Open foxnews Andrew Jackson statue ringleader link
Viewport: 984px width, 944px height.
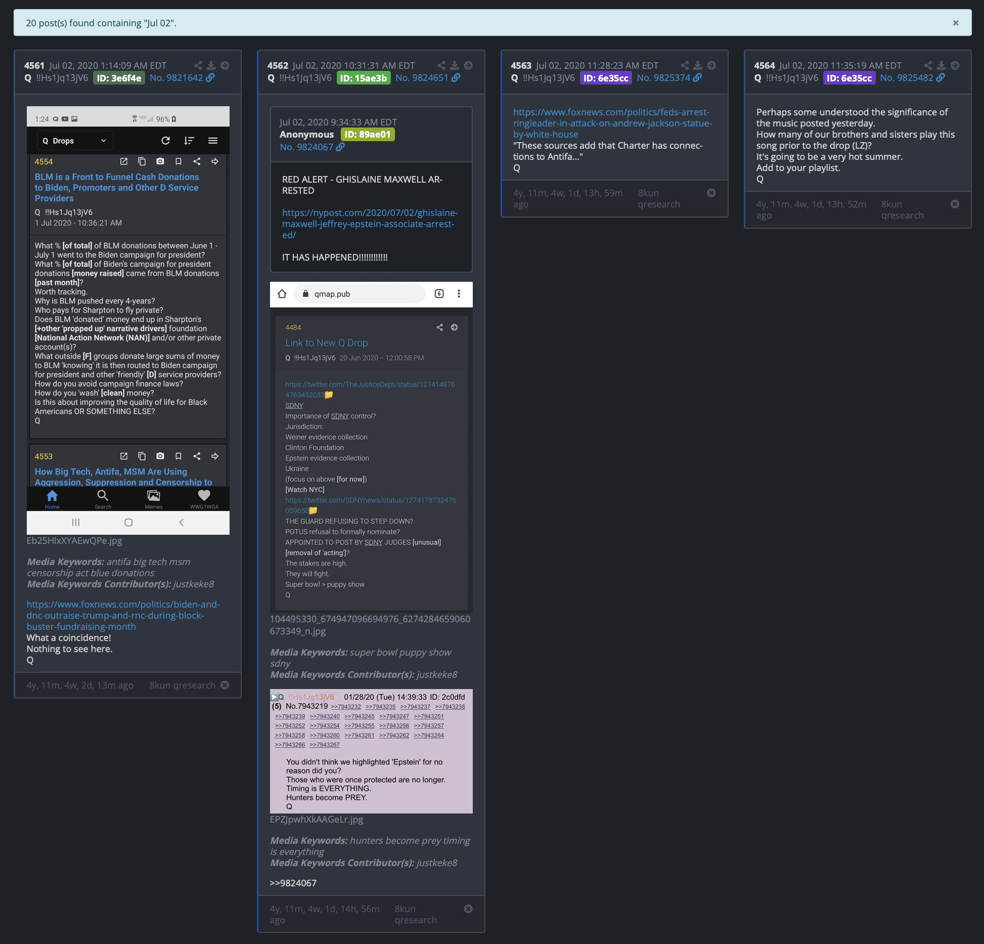tap(612, 123)
